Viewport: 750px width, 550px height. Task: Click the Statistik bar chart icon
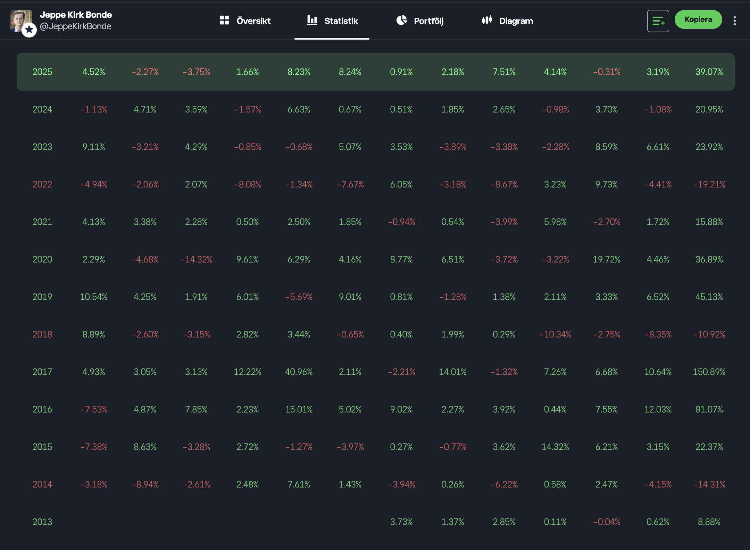pos(312,20)
